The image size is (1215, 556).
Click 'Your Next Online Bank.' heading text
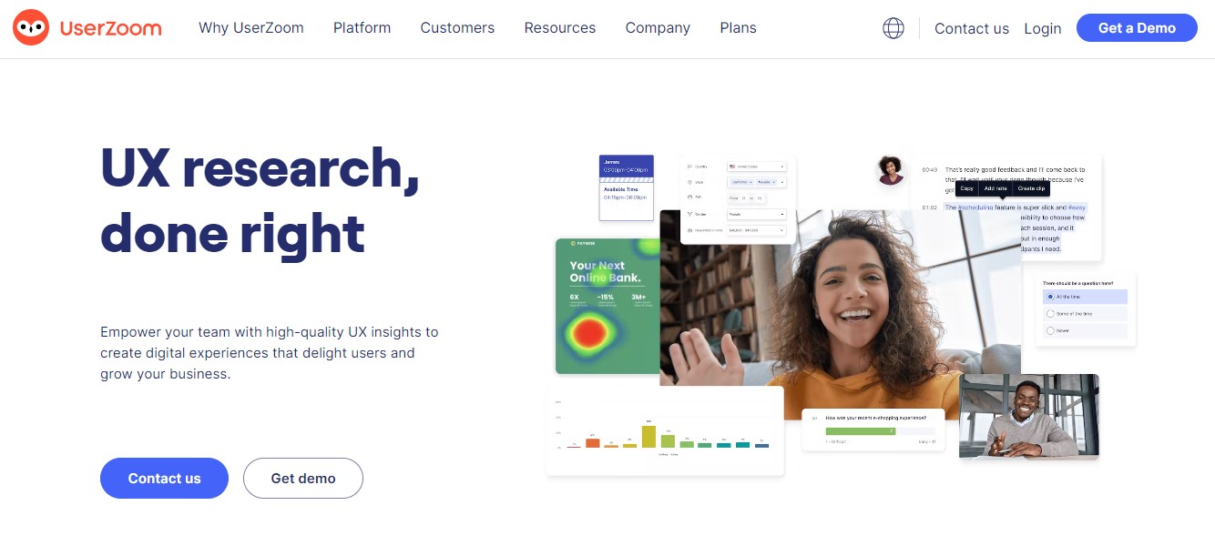coord(606,272)
